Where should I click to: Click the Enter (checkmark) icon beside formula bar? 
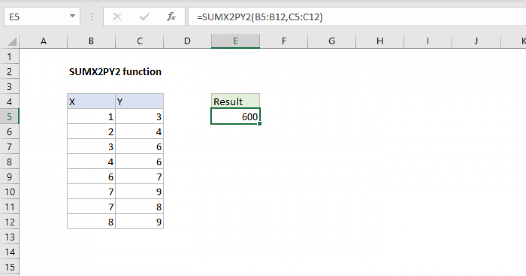pos(144,17)
